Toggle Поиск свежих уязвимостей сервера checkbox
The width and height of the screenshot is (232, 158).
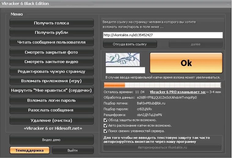point(105,131)
